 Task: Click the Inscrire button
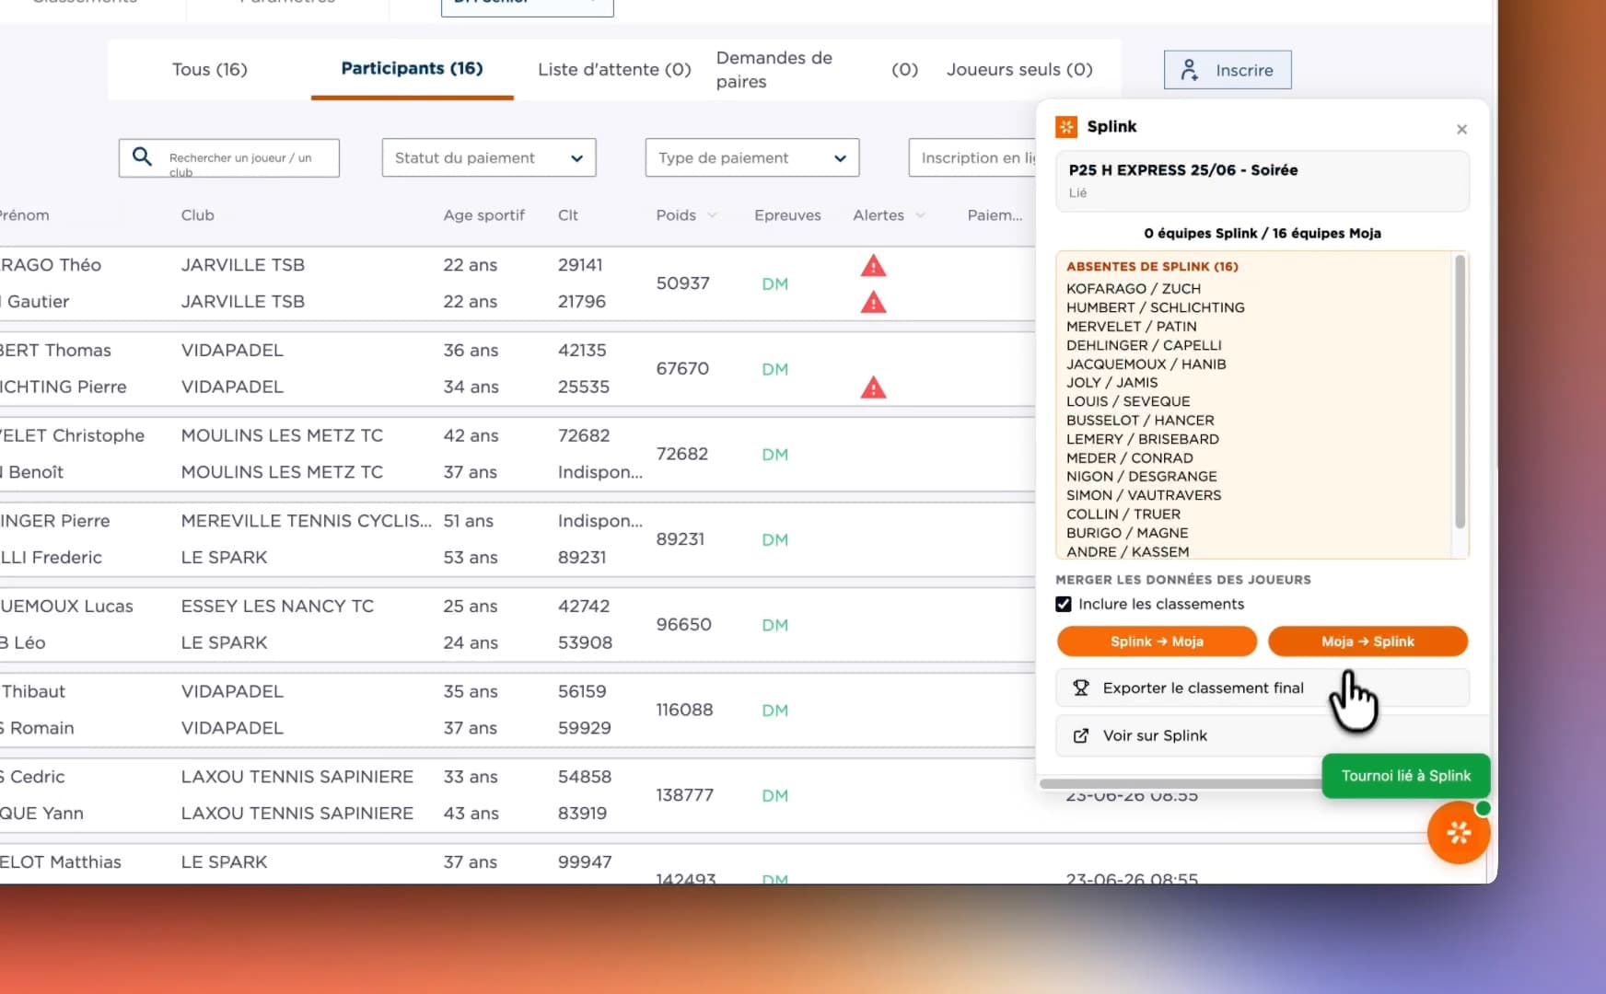tap(1228, 70)
